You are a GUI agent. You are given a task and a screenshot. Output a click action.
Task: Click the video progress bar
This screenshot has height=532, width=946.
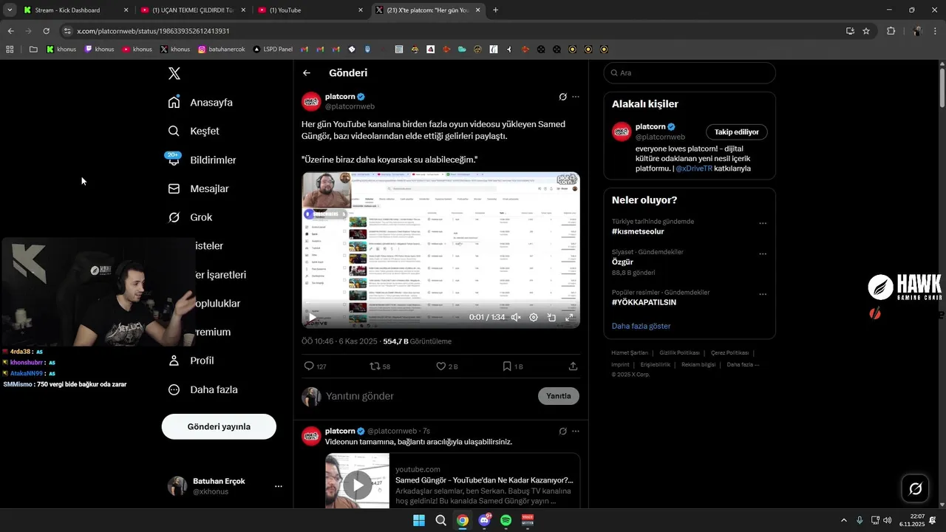[440, 304]
